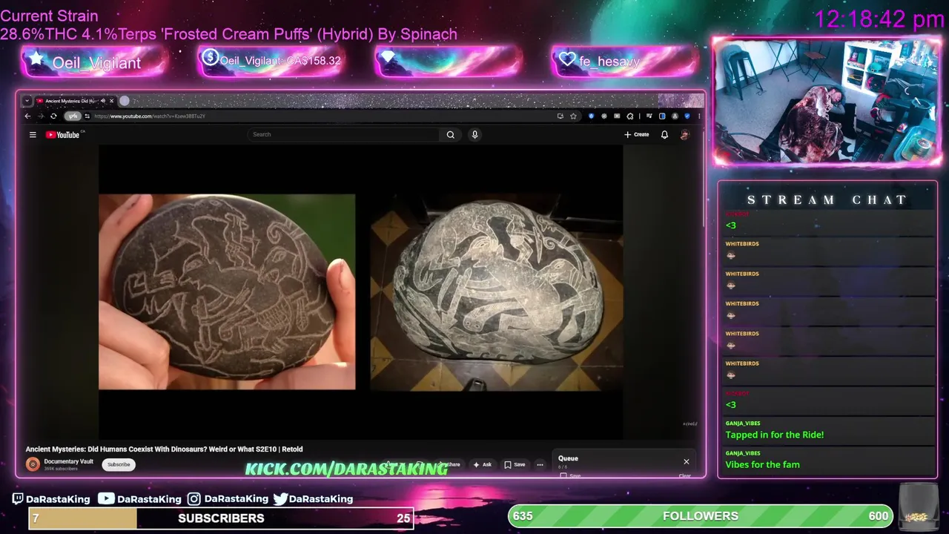Click the fe_hesavy heart banner
This screenshot has height=534, width=949.
624,61
